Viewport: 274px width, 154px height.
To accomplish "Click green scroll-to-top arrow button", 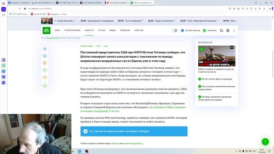I will pyautogui.click(x=265, y=142).
